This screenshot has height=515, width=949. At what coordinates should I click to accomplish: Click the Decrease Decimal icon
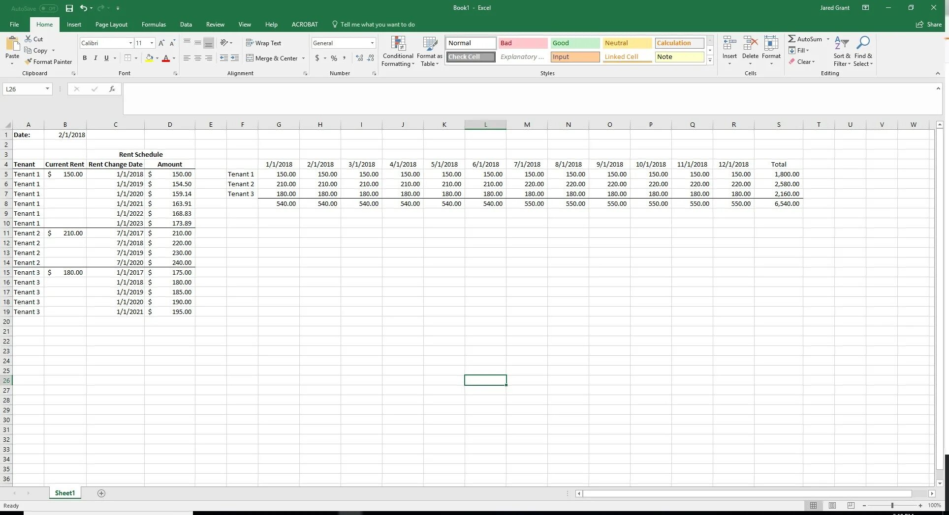(371, 58)
